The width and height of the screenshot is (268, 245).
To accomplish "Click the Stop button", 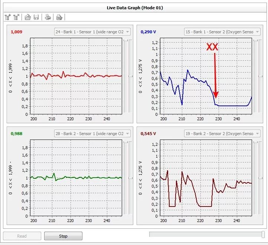I will (x=63, y=236).
